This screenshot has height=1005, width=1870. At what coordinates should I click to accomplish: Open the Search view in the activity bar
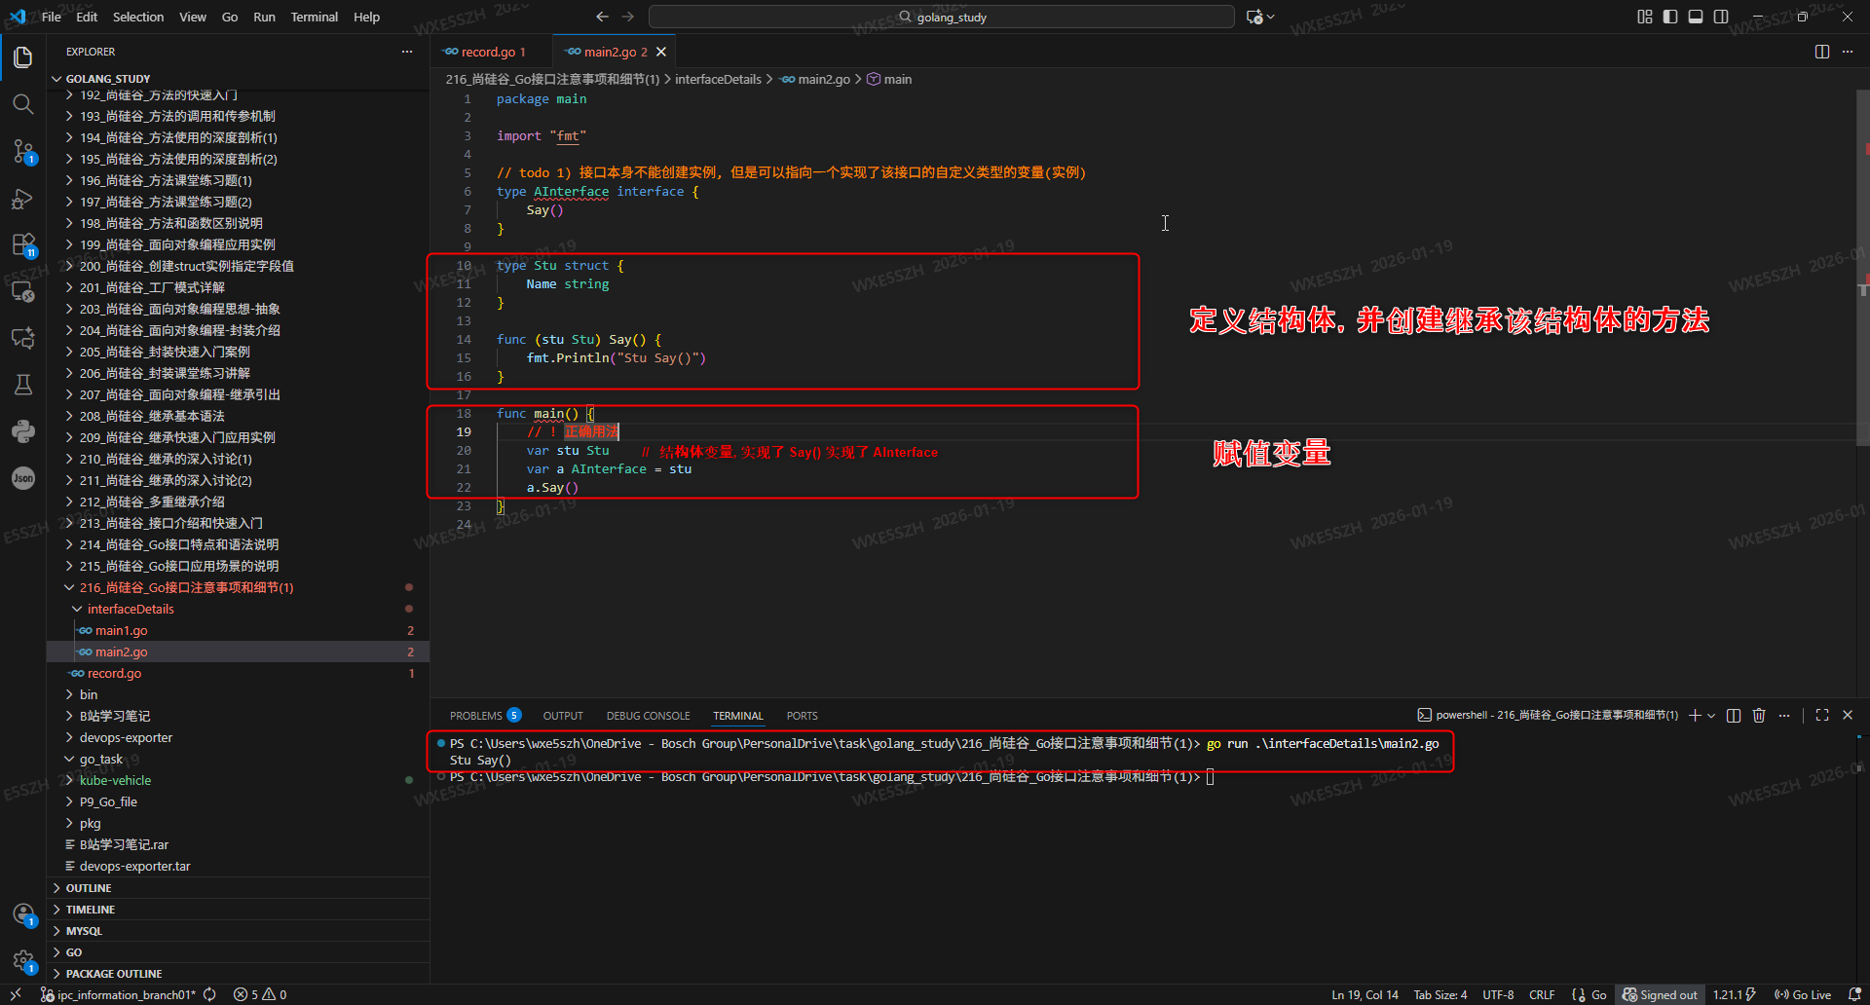pos(23,104)
